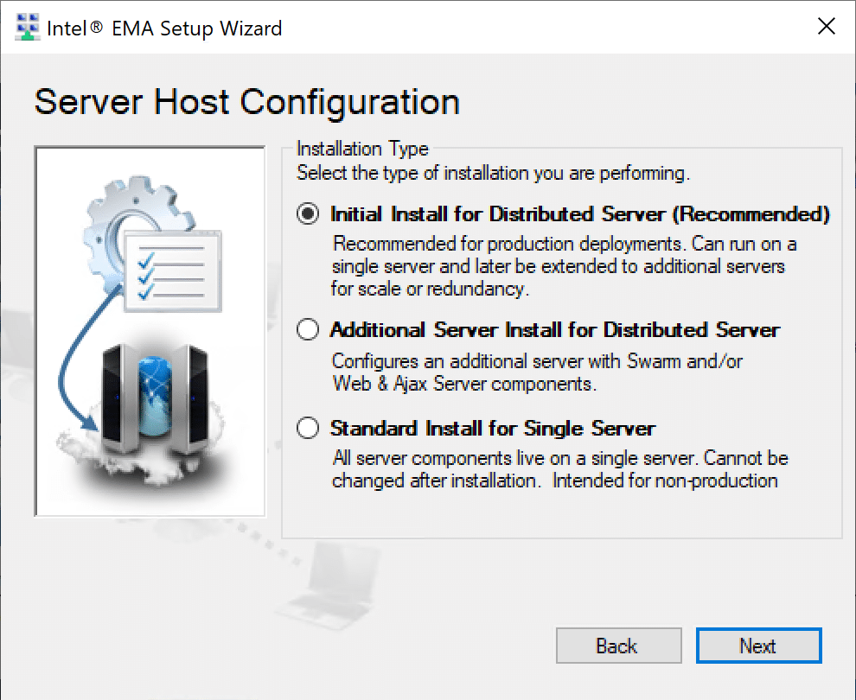This screenshot has height=700, width=856.
Task: Click the 'Recommended for production deployments' description
Action: tap(564, 266)
